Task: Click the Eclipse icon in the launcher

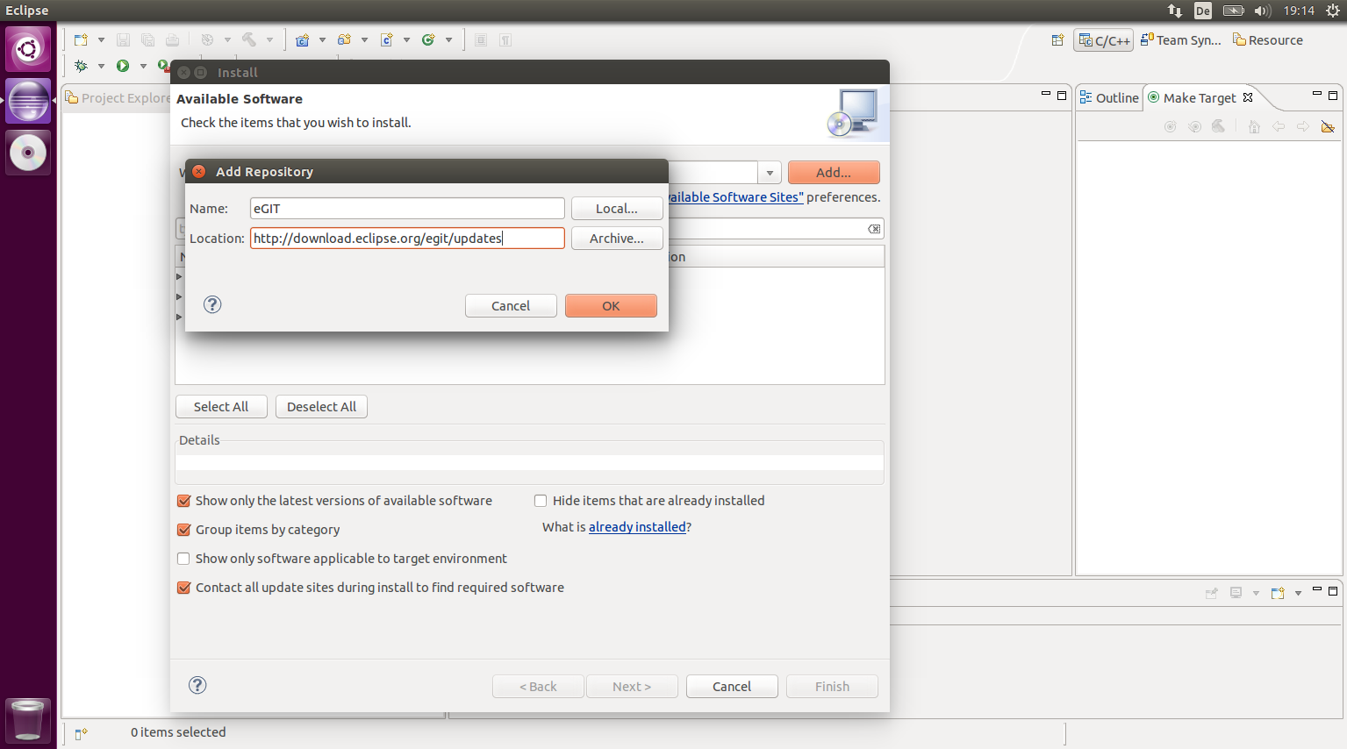Action: [x=28, y=101]
